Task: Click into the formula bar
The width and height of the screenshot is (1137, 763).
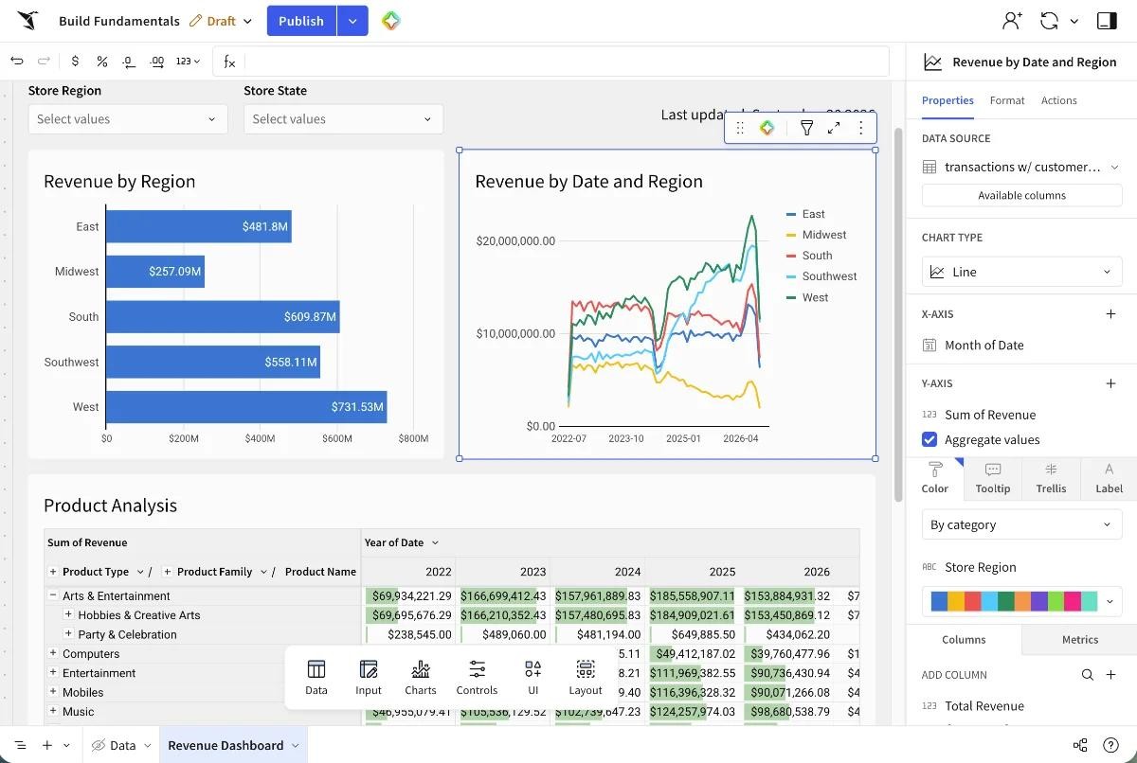Action: (x=566, y=62)
